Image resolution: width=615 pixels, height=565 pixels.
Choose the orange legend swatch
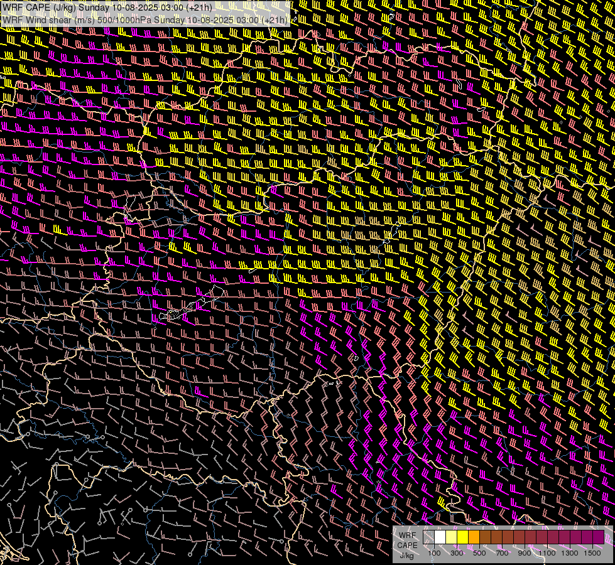[x=474, y=537]
